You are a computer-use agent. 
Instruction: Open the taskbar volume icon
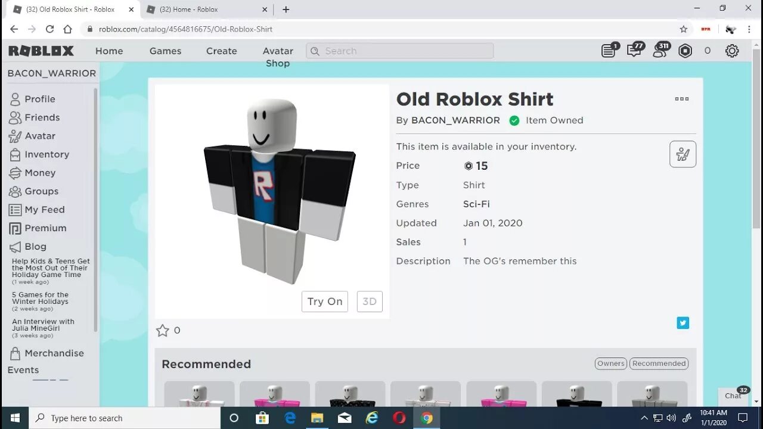(x=671, y=418)
